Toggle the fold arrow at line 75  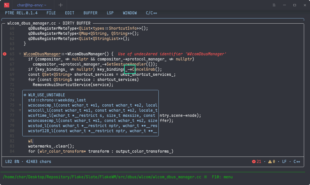(20, 105)
